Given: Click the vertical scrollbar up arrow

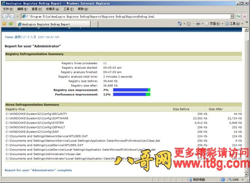Looking at the screenshot, I should tap(246, 30).
